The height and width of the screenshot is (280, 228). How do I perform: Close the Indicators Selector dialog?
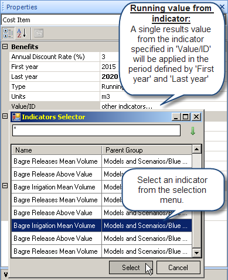pyautogui.click(x=196, y=117)
